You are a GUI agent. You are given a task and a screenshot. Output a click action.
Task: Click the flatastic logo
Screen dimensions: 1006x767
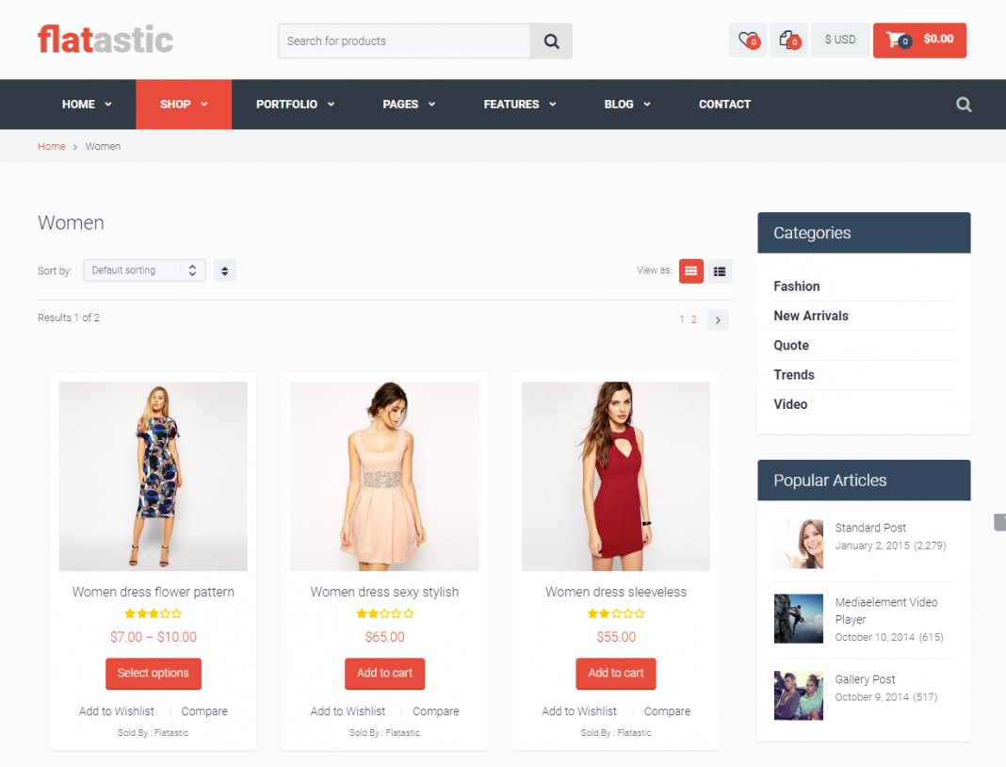[104, 40]
